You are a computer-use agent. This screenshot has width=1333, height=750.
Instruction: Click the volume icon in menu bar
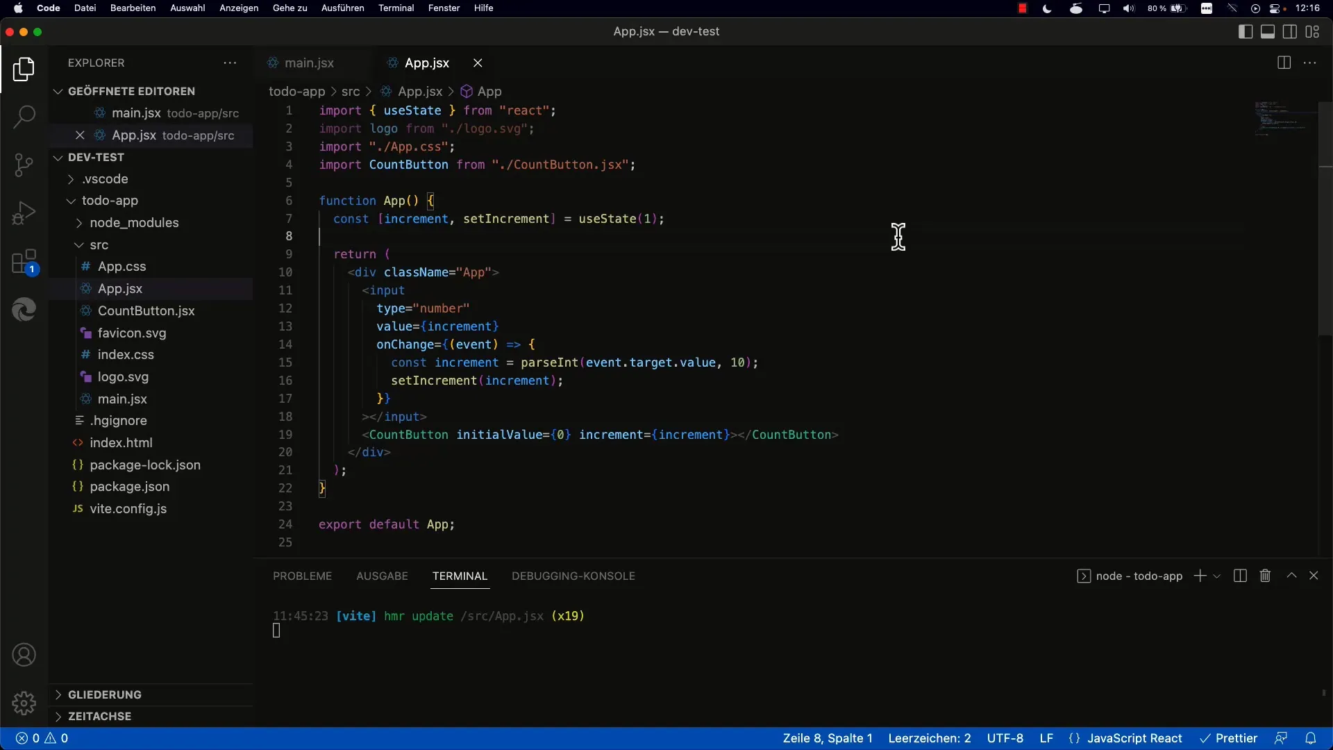[x=1129, y=8]
